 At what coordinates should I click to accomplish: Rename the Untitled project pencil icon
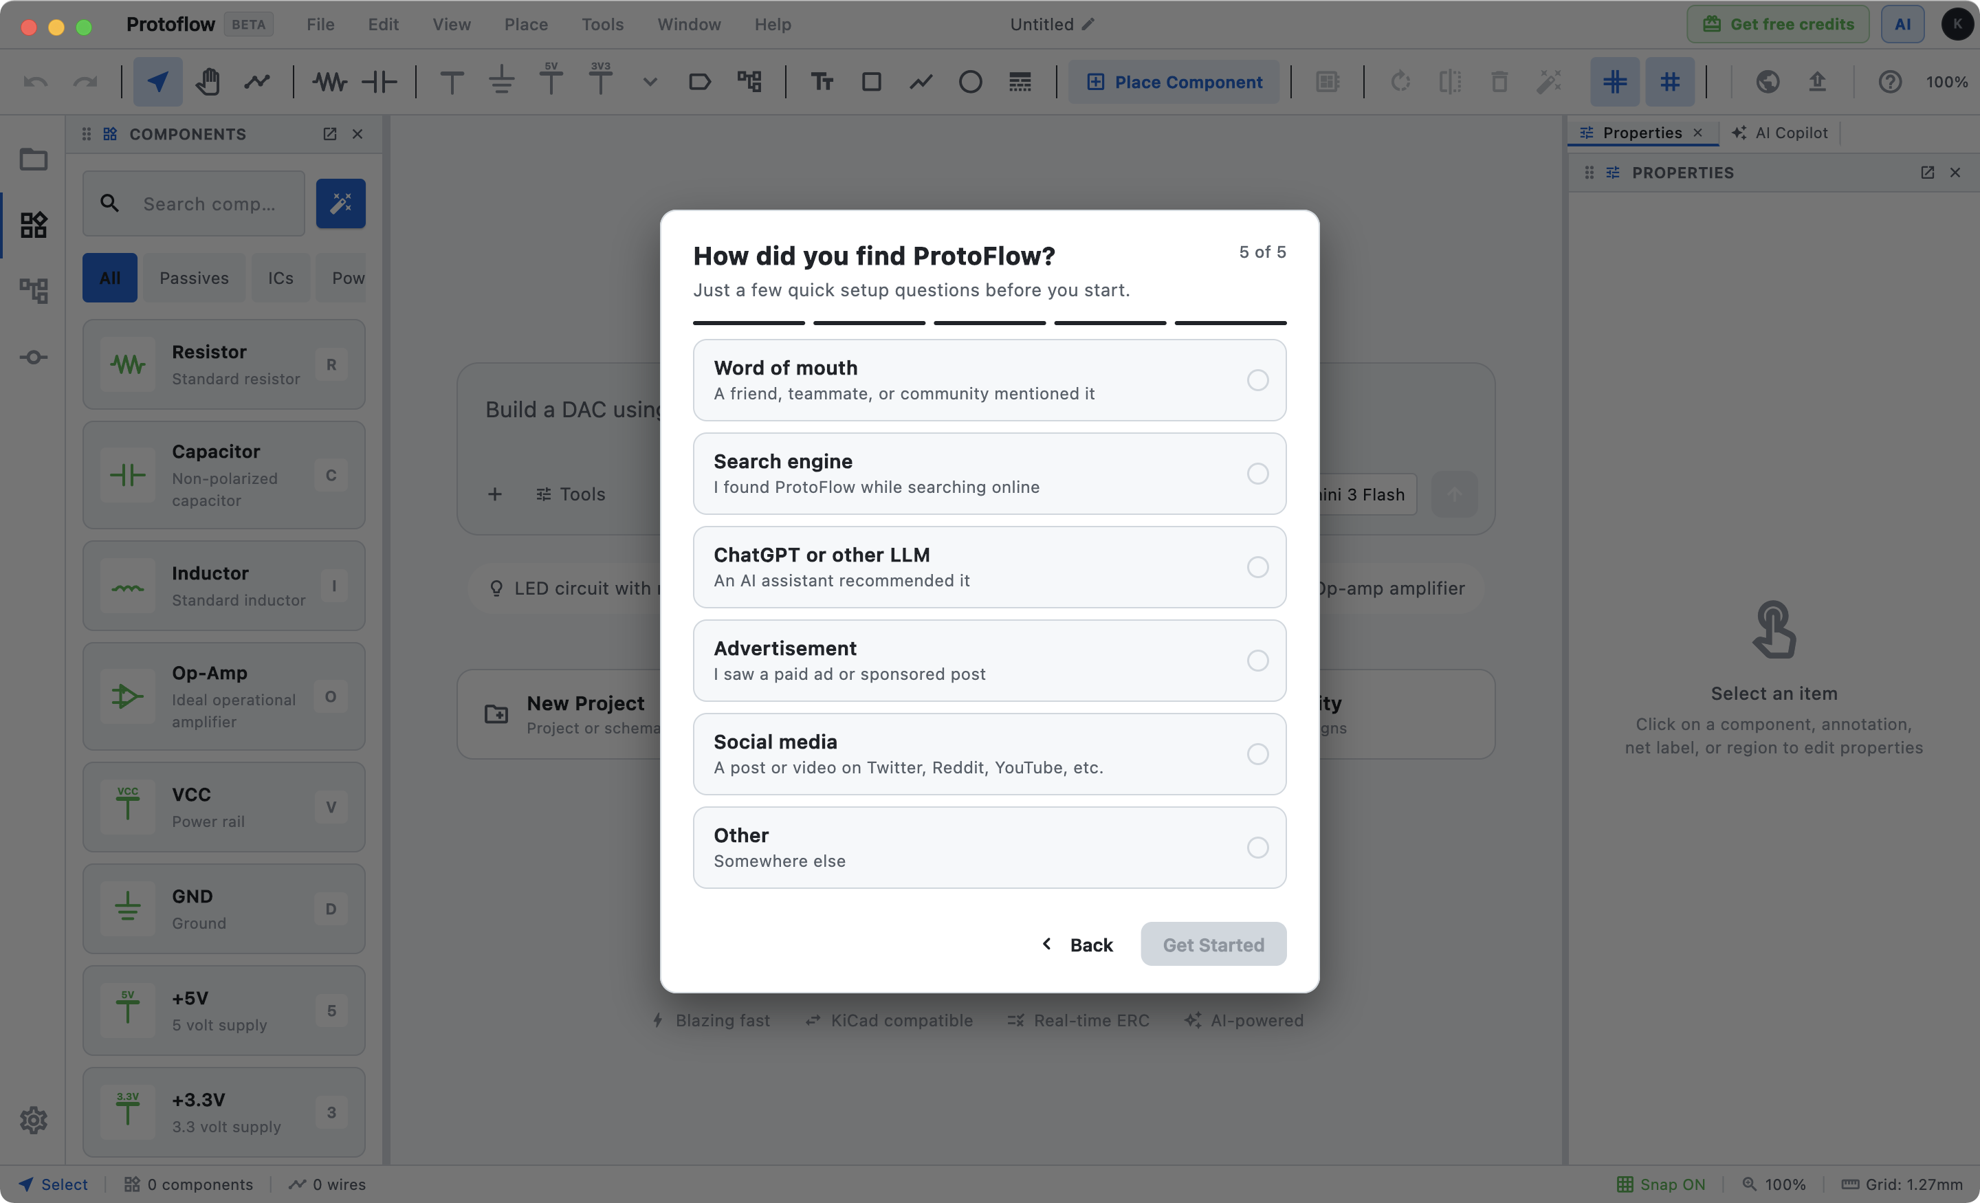(1088, 24)
